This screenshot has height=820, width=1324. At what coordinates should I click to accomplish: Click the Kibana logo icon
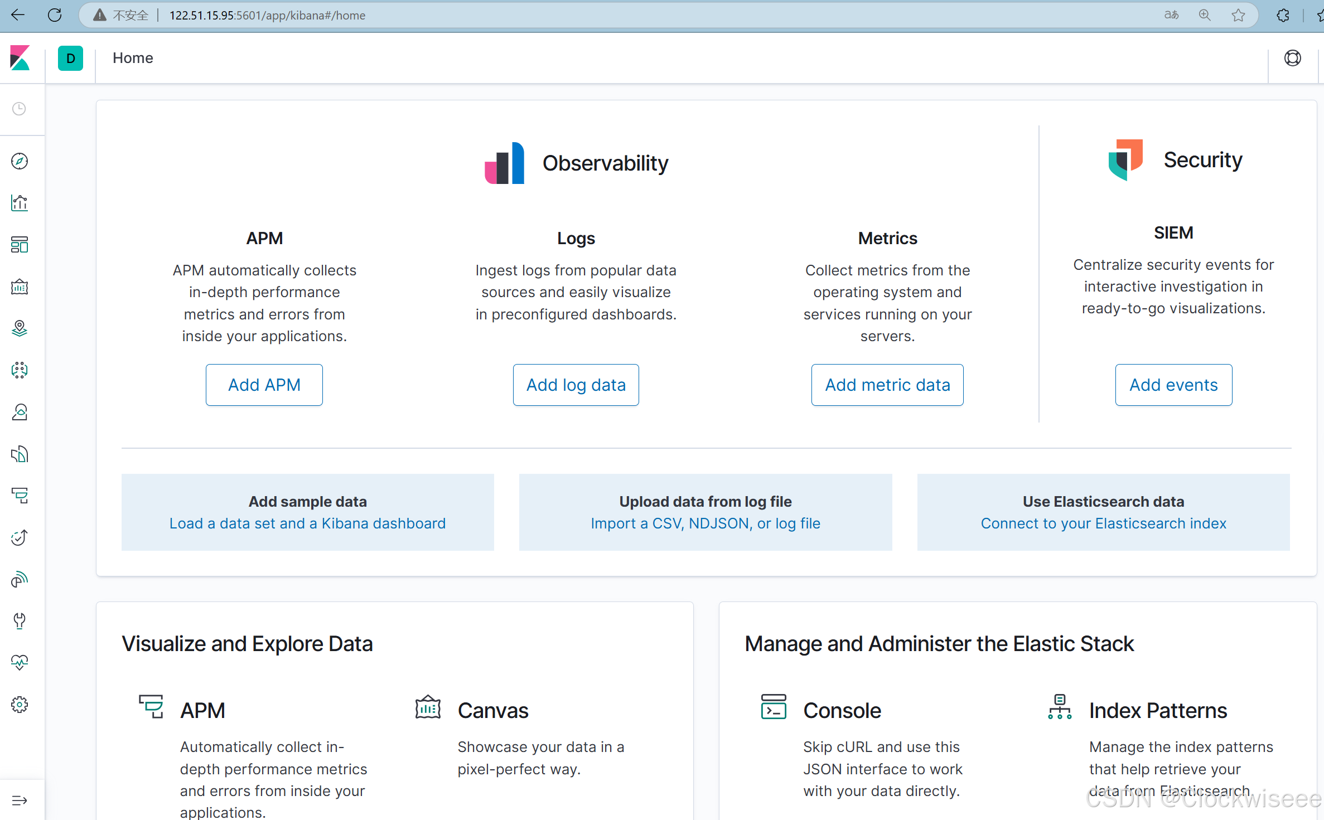click(x=20, y=58)
